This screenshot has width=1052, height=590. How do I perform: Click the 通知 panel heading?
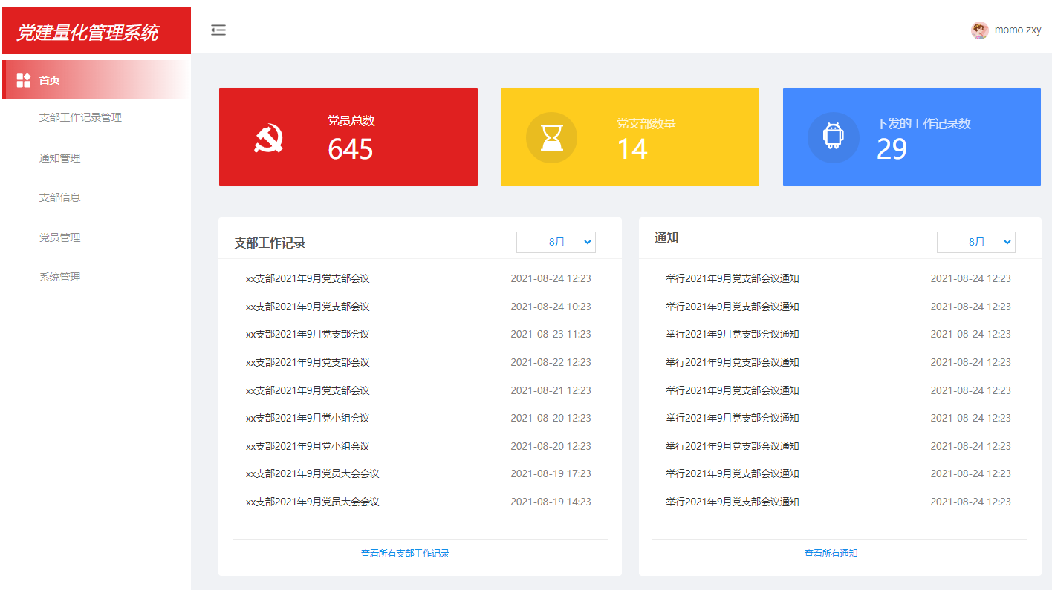[x=666, y=237]
